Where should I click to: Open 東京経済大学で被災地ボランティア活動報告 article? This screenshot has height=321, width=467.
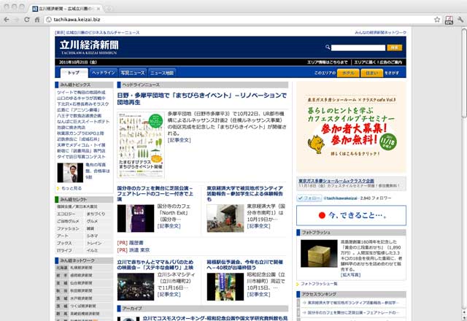[x=245, y=193]
